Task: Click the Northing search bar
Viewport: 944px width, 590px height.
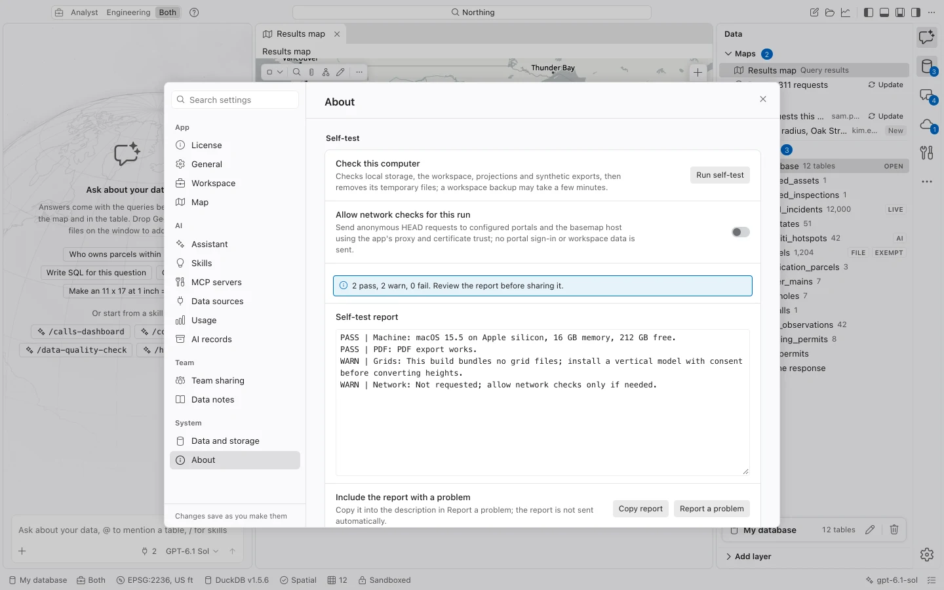Action: tap(472, 12)
